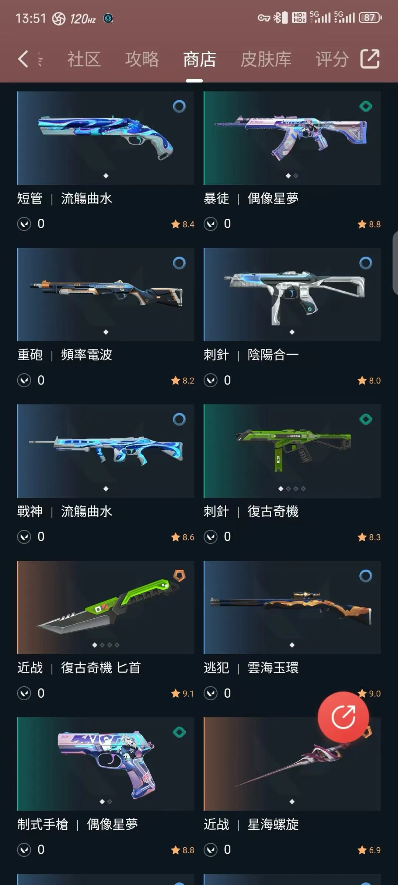Tap green diamond tier icon on 暴徒 偶像星夢
This screenshot has width=398, height=885.
[x=366, y=107]
